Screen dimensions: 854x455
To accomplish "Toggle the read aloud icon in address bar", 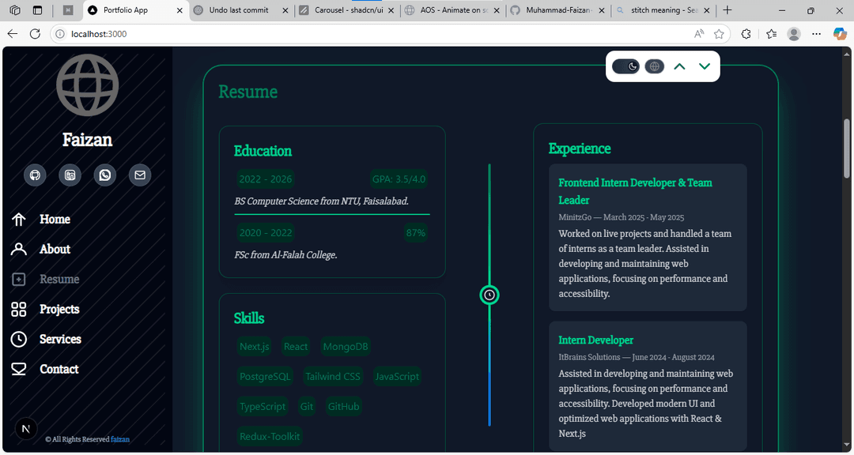I will 699,34.
